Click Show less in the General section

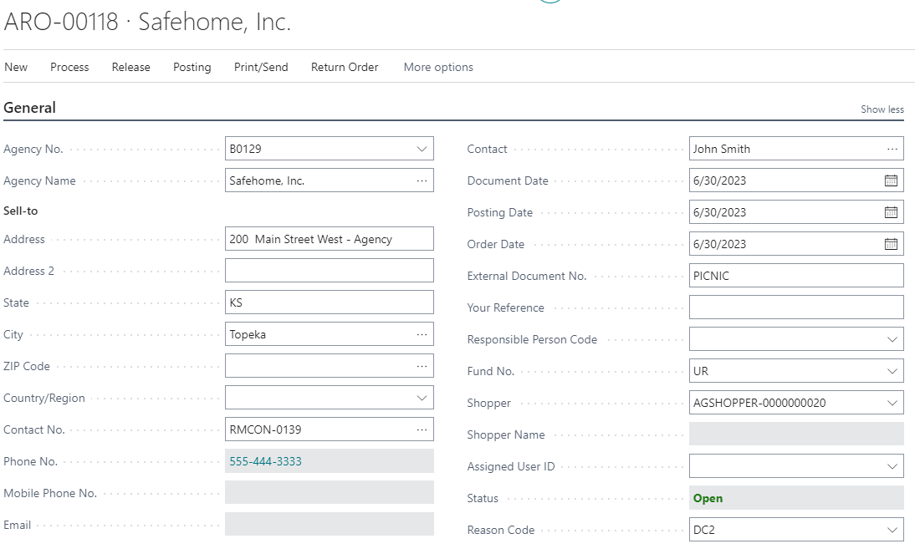[x=882, y=109]
